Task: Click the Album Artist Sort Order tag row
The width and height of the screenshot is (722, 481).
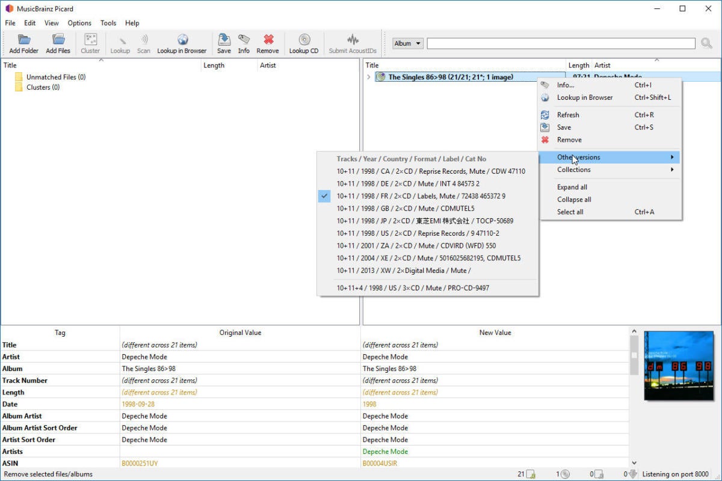Action: click(x=315, y=428)
